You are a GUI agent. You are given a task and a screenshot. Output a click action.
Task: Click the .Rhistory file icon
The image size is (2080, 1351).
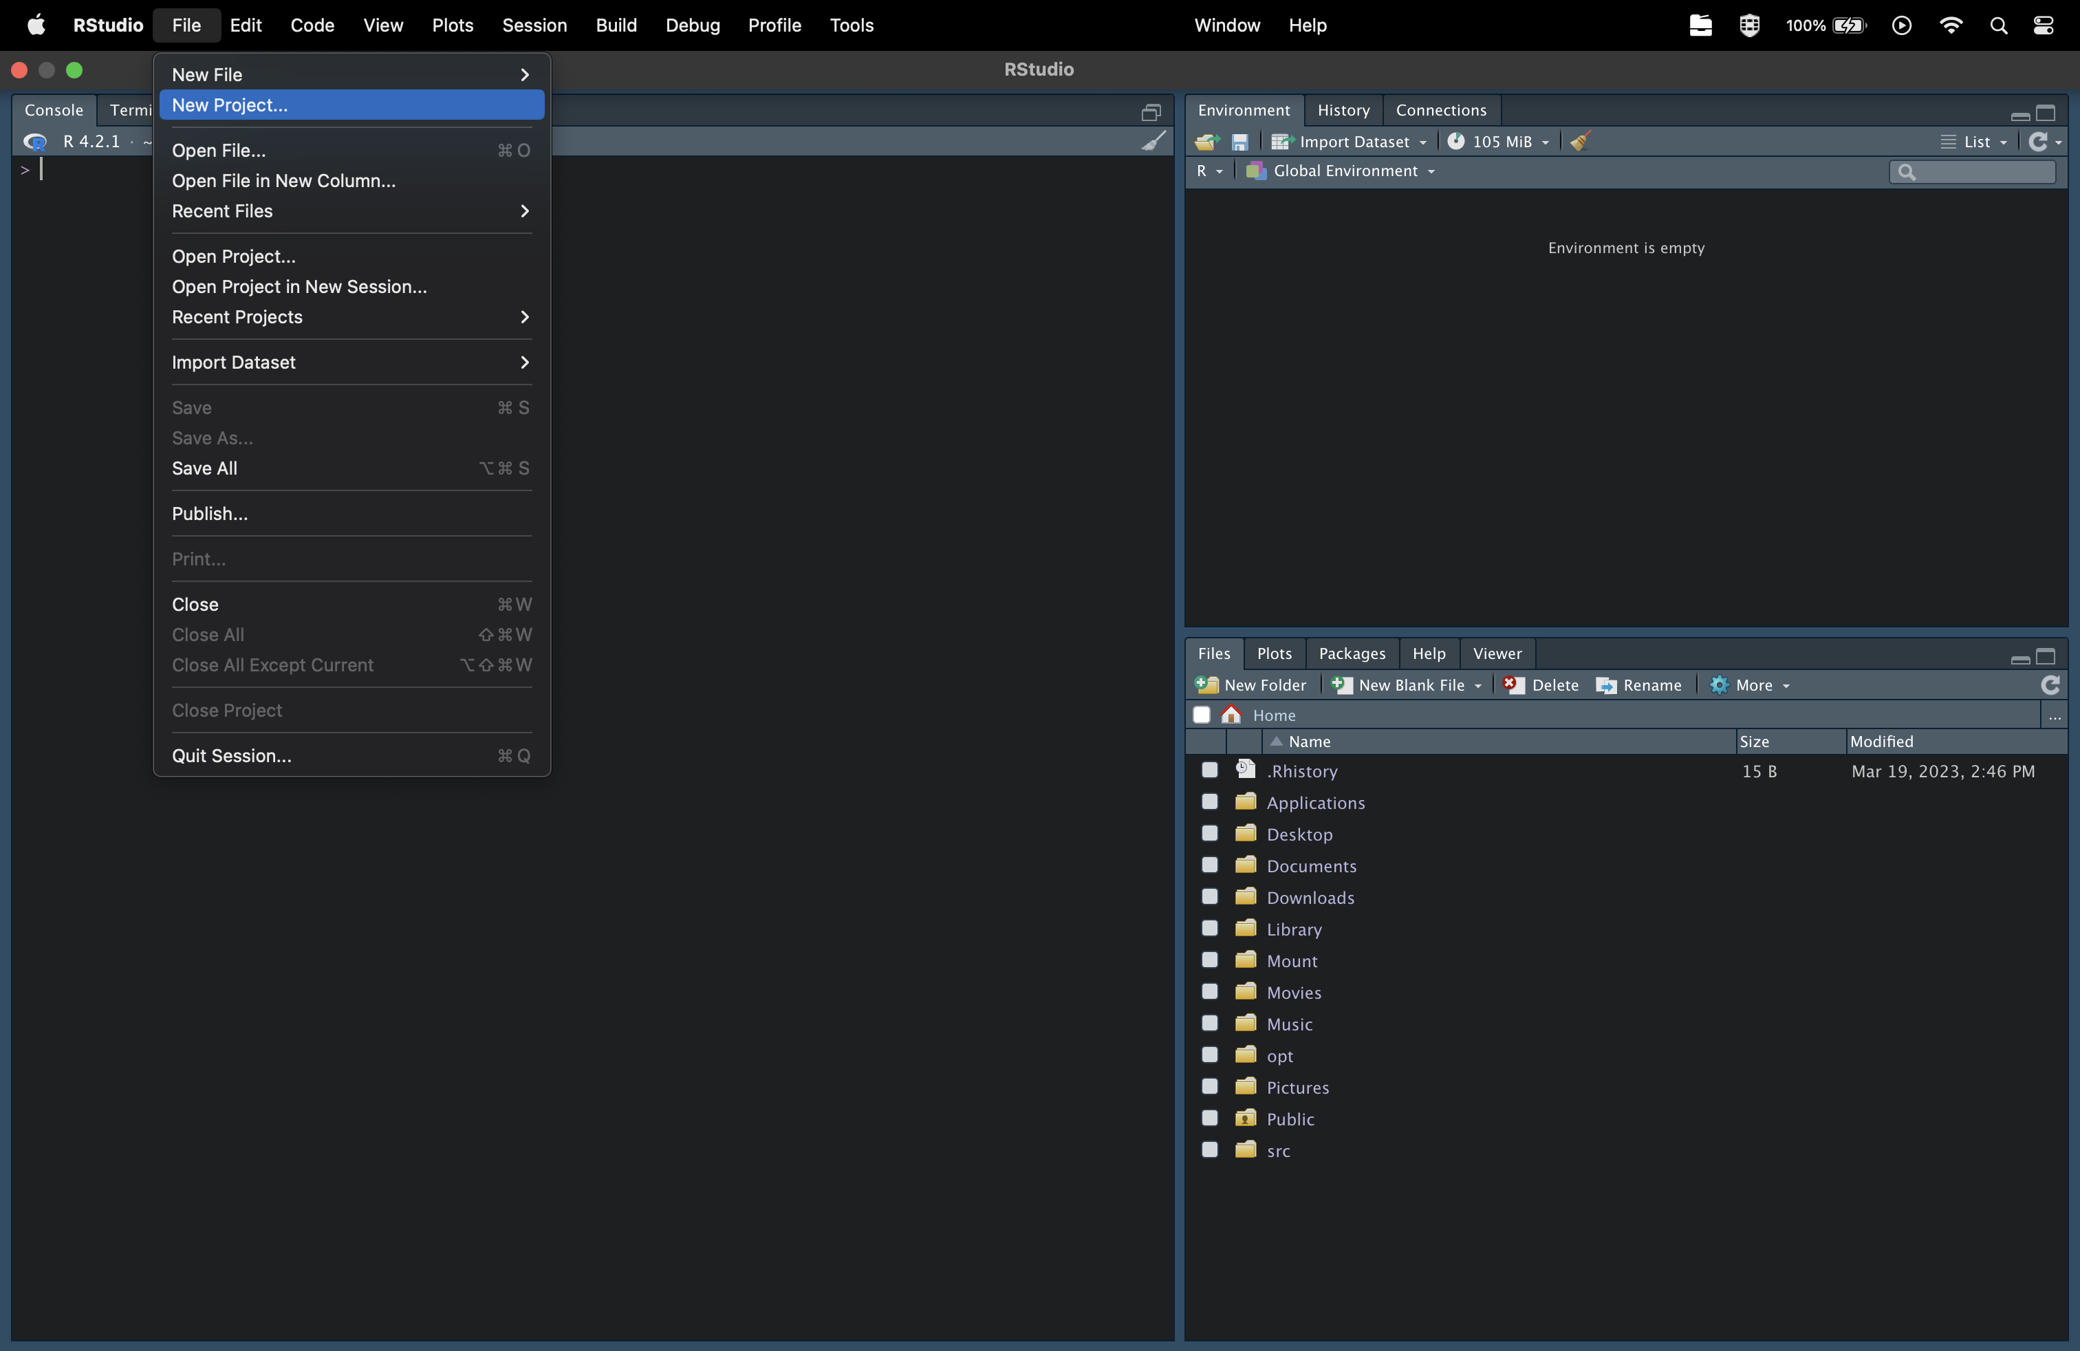click(x=1246, y=770)
